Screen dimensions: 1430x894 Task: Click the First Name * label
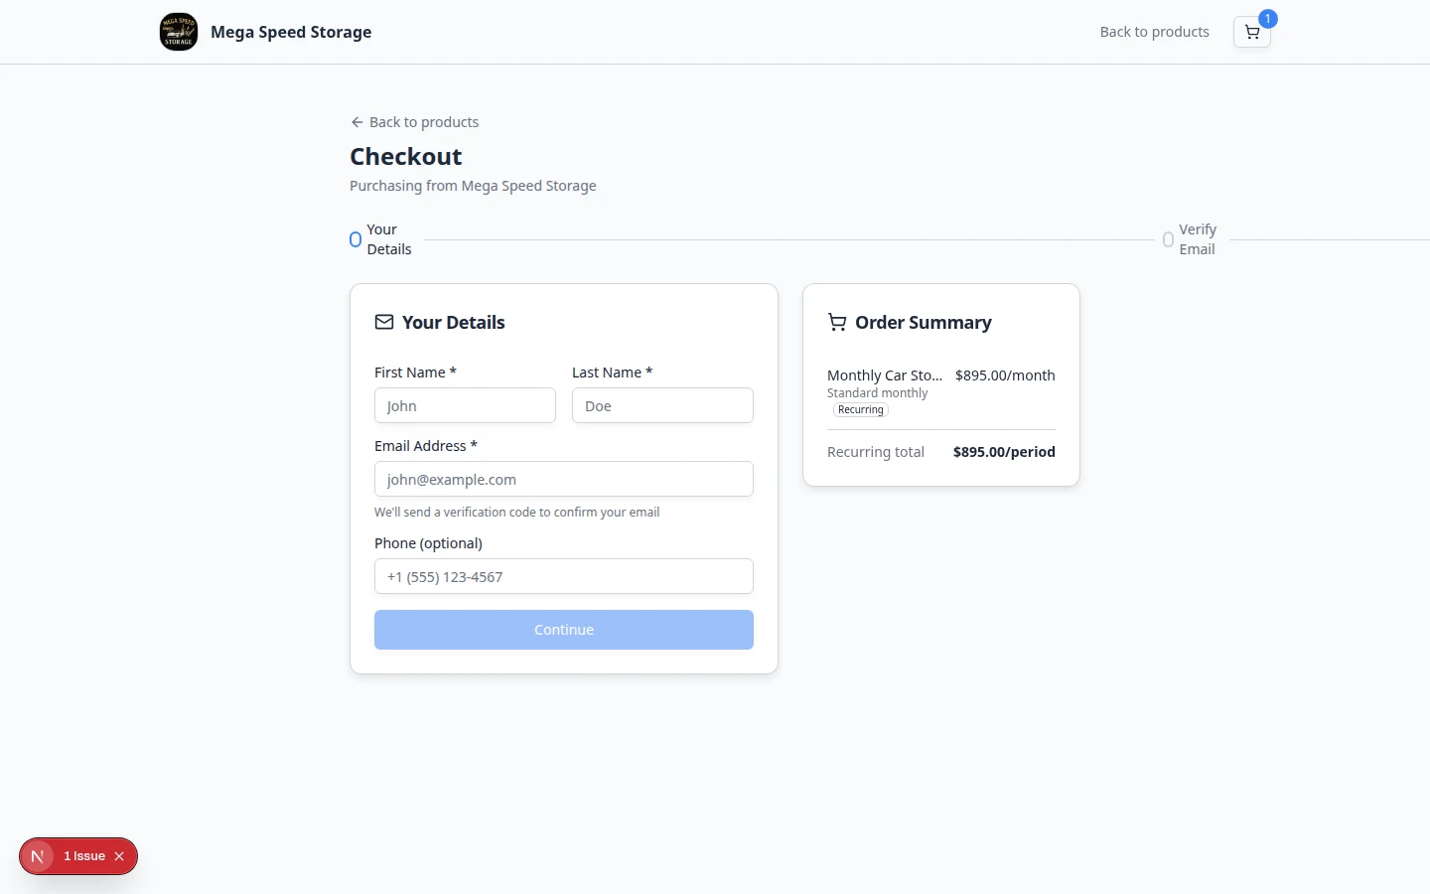[415, 372]
